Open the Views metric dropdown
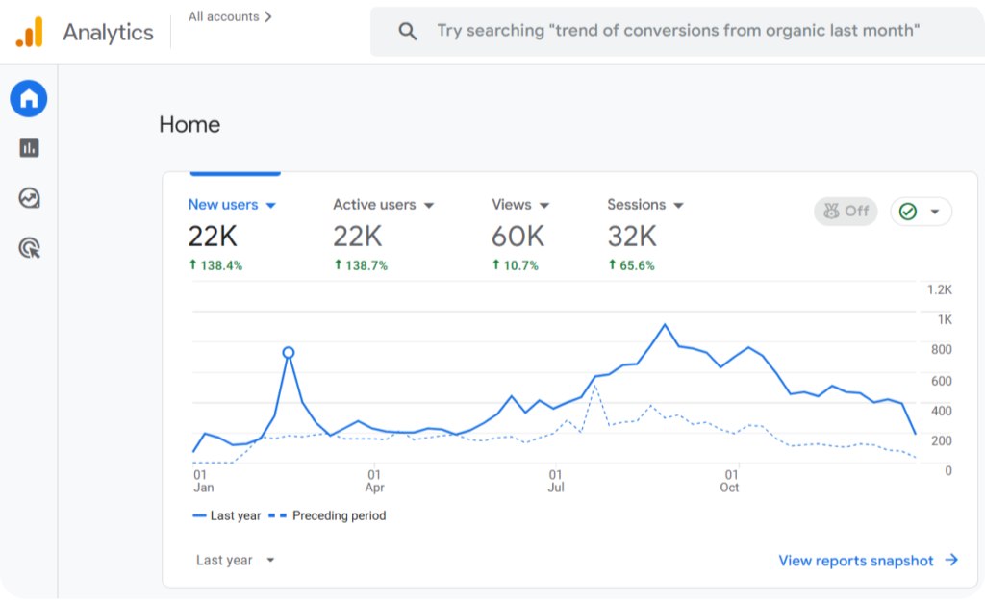The height and width of the screenshot is (602, 985). (544, 205)
